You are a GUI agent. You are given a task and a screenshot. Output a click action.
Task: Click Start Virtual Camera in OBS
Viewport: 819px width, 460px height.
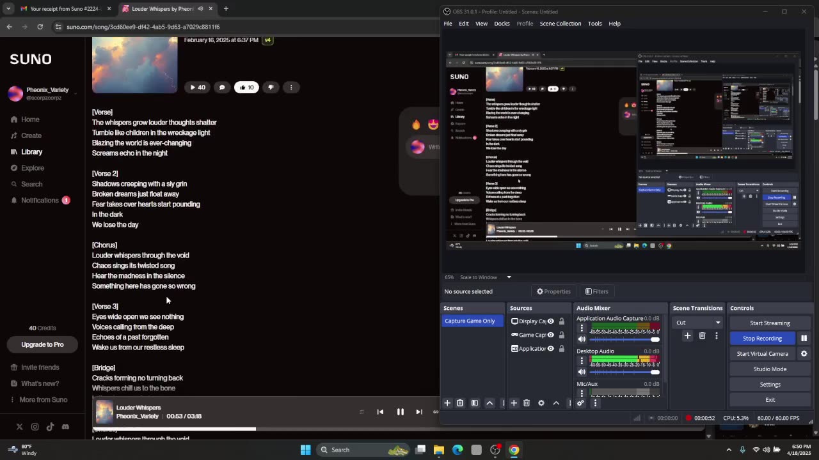(762, 354)
